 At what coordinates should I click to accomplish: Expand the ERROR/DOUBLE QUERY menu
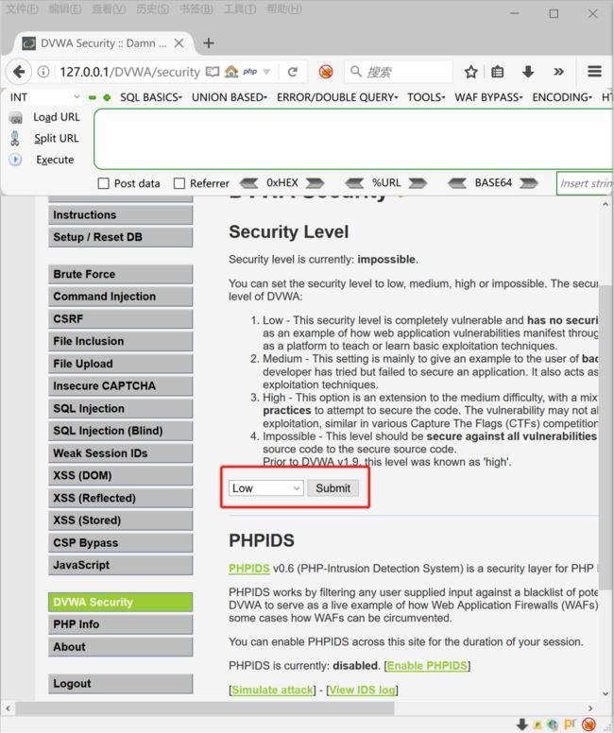pos(337,97)
